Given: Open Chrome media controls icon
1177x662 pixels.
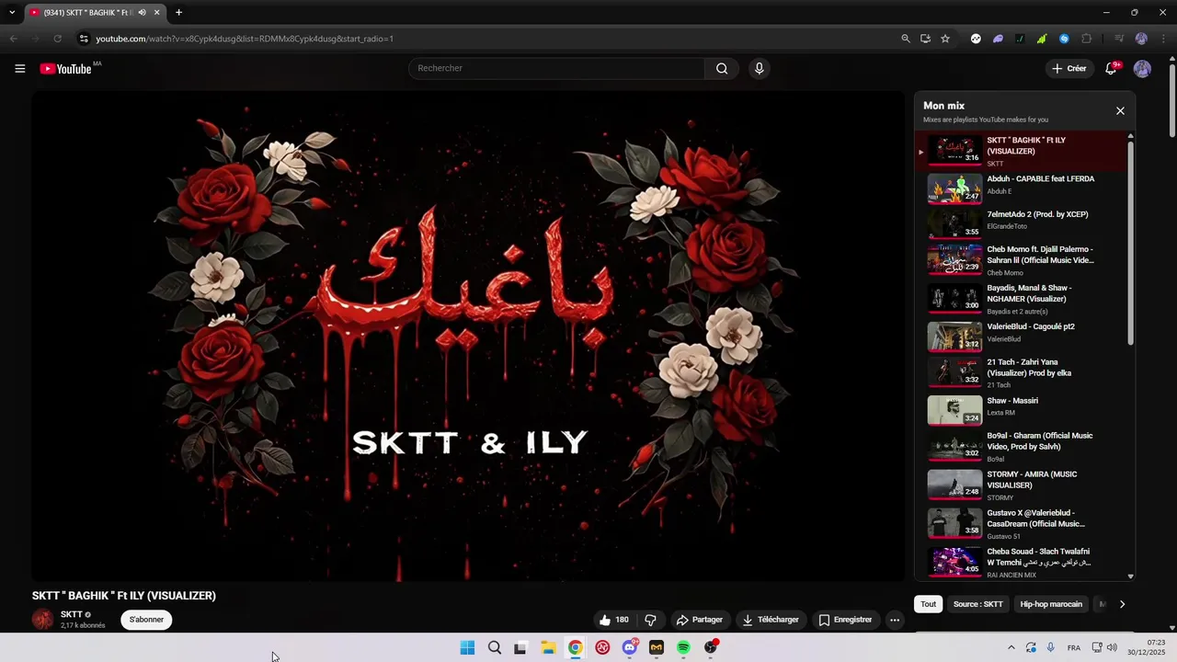Looking at the screenshot, I should (x=1119, y=39).
